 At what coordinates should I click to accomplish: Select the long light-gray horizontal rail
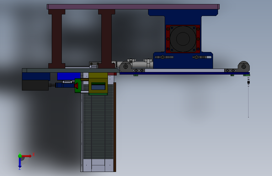click(184, 70)
